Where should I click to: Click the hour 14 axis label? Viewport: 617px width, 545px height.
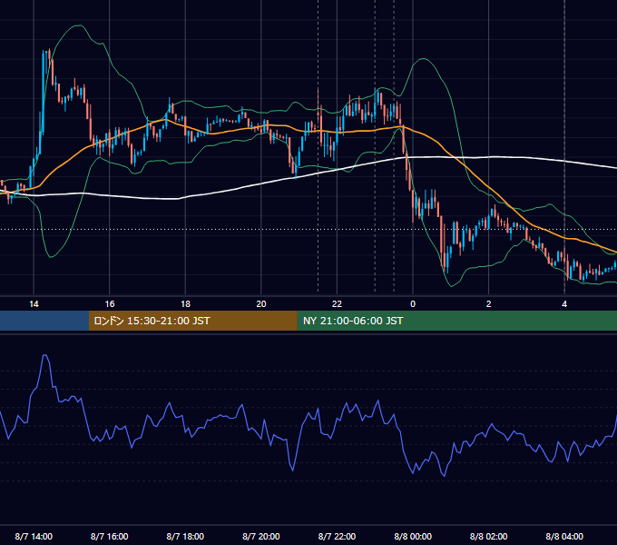tap(34, 303)
